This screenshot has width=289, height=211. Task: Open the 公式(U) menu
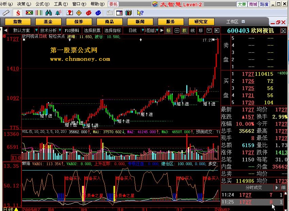(42, 4)
